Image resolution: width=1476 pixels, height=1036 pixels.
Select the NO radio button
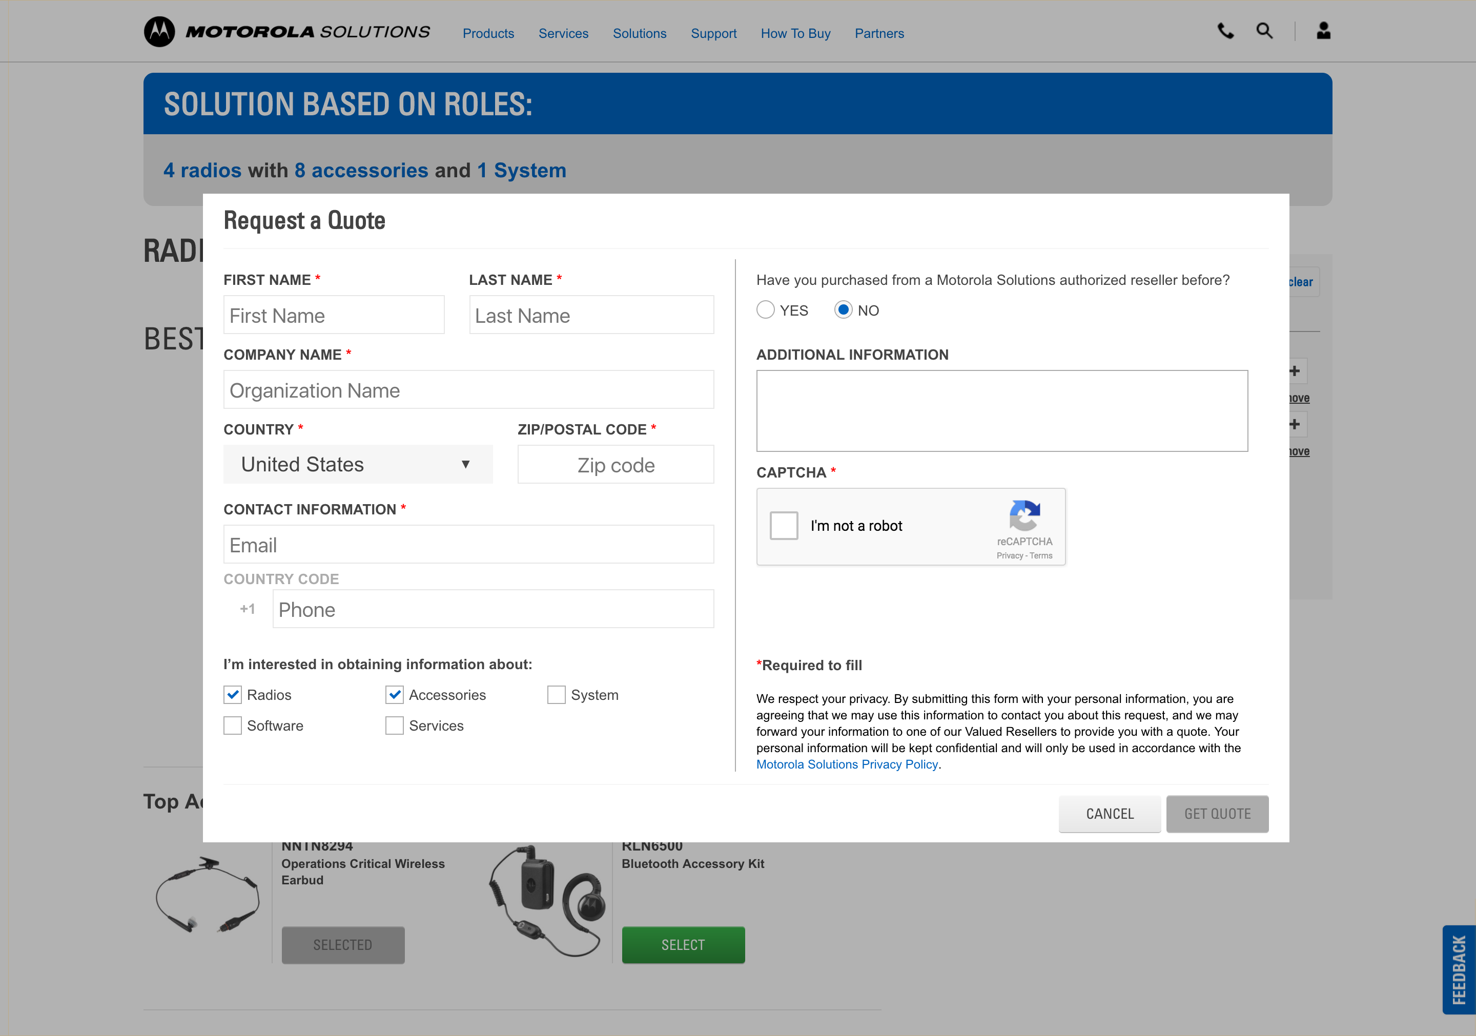click(843, 310)
